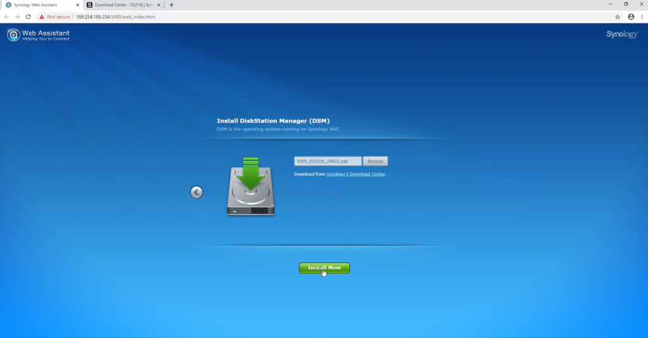Click the address bar URL
Image resolution: width=648 pixels, height=338 pixels.
[116, 17]
